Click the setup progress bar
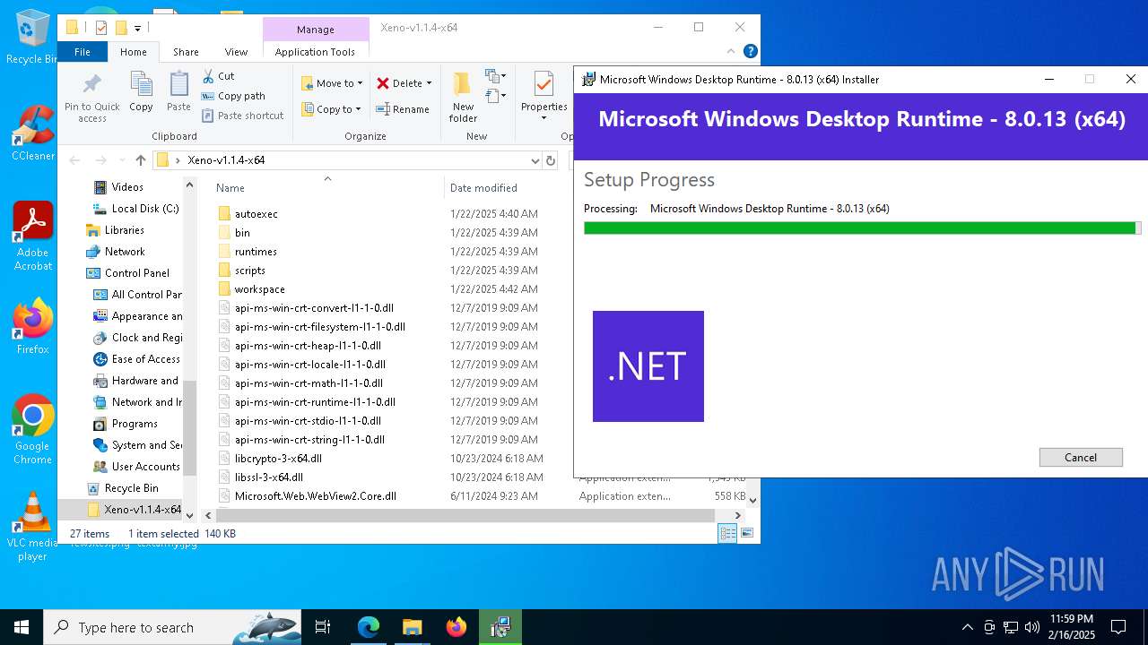The image size is (1148, 645). (862, 228)
